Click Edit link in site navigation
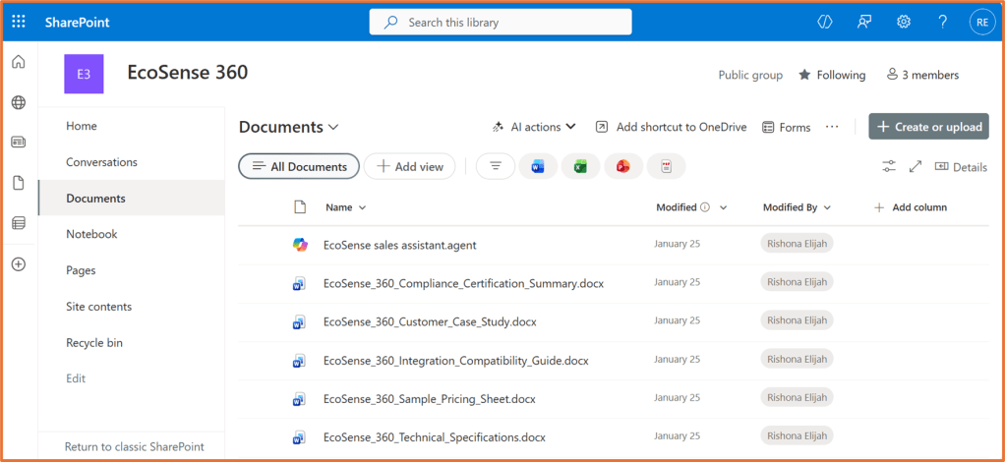This screenshot has height=462, width=1005. tap(76, 378)
